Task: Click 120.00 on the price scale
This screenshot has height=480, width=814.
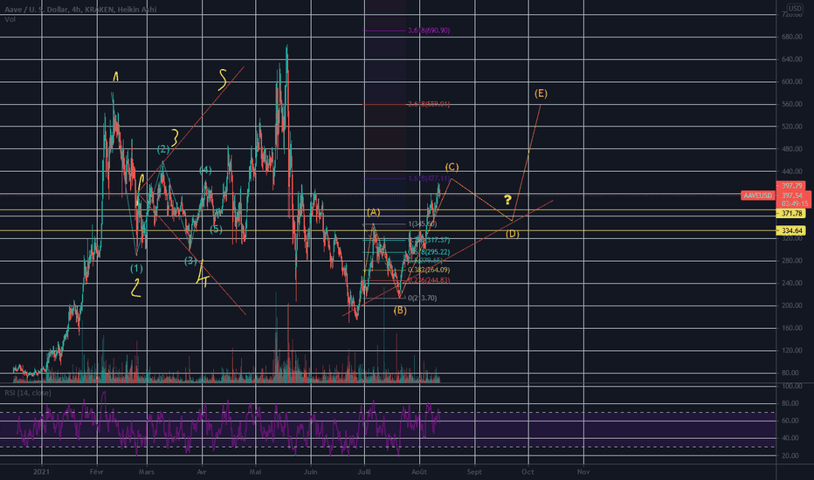Action: coord(791,350)
